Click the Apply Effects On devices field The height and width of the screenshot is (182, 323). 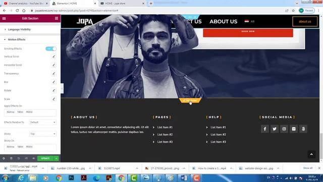(30, 112)
